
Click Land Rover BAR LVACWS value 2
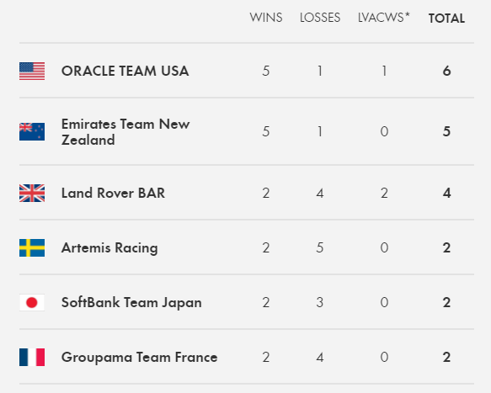coord(384,193)
